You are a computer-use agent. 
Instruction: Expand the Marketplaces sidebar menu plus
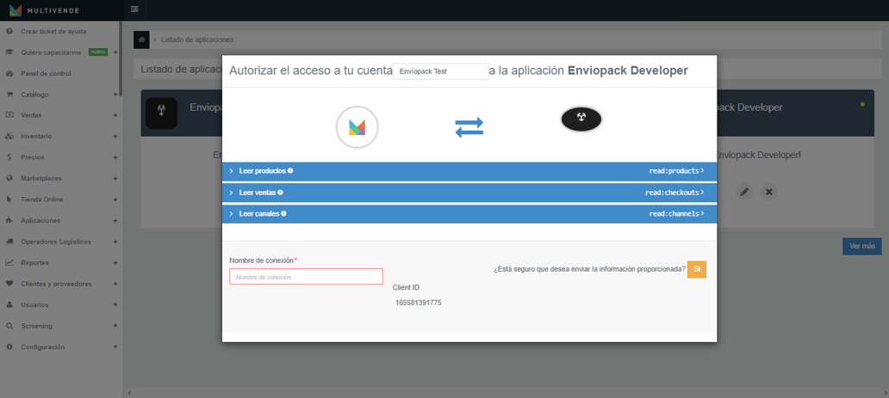115,178
